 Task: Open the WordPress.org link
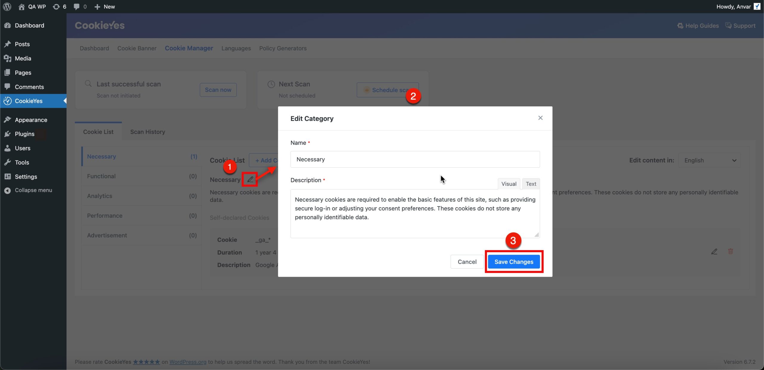click(x=188, y=362)
